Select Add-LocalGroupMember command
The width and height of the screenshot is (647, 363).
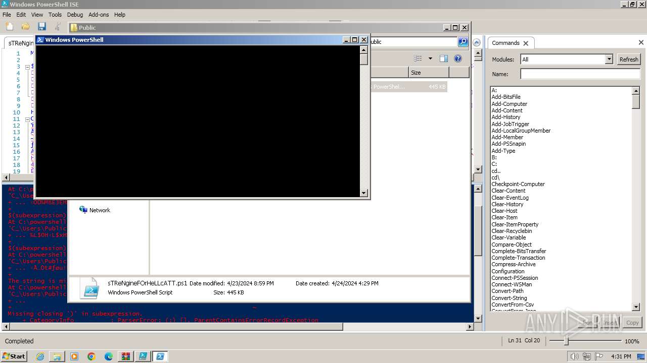click(521, 131)
